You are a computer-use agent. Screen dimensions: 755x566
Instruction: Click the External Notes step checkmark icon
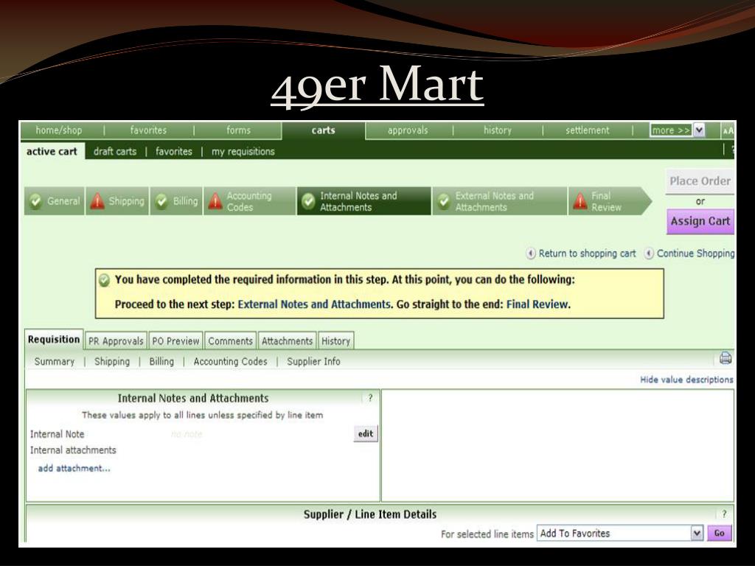(x=444, y=201)
